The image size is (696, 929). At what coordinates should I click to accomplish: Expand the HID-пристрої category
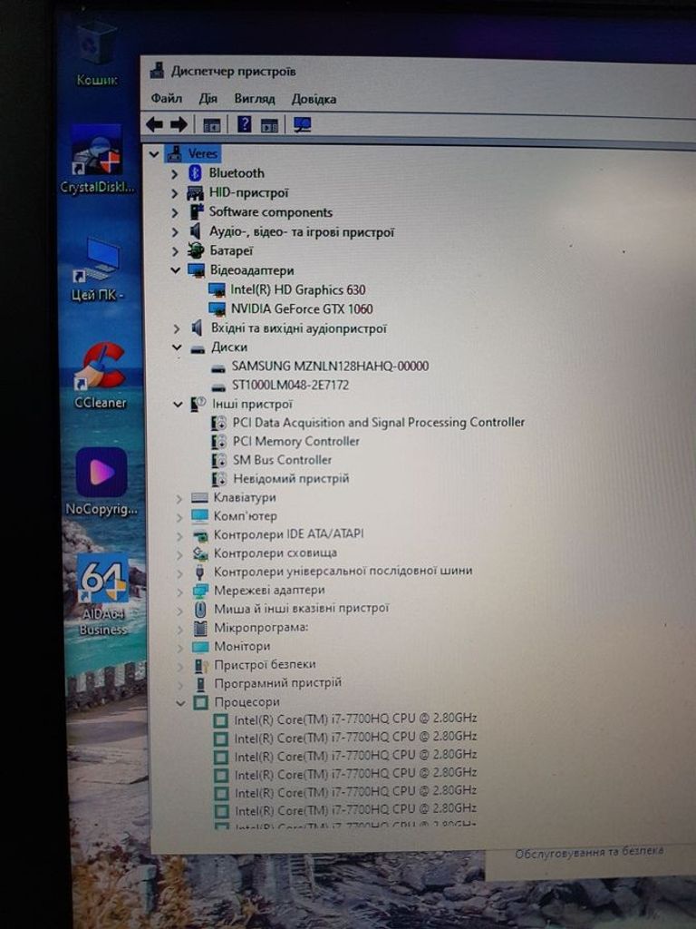point(174,193)
